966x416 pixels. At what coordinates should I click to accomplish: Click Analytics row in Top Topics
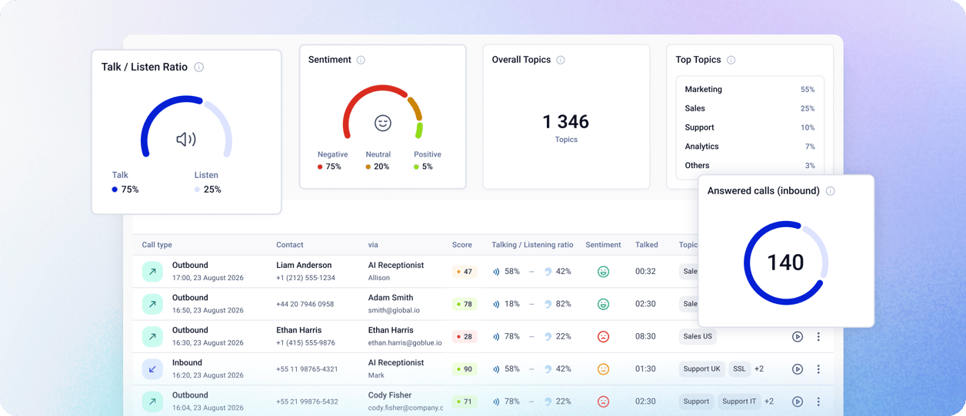pos(750,147)
